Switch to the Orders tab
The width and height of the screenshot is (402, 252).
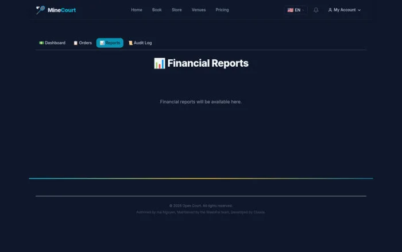83,43
